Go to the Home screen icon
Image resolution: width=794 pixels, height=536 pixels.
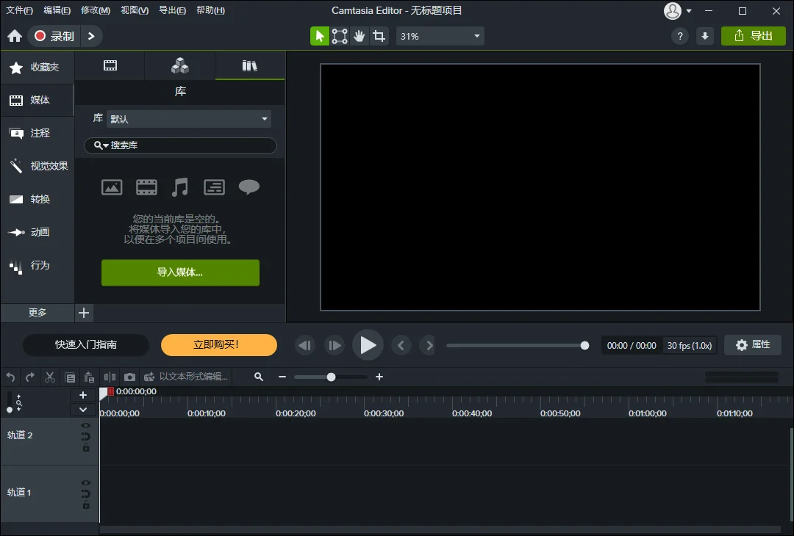15,36
